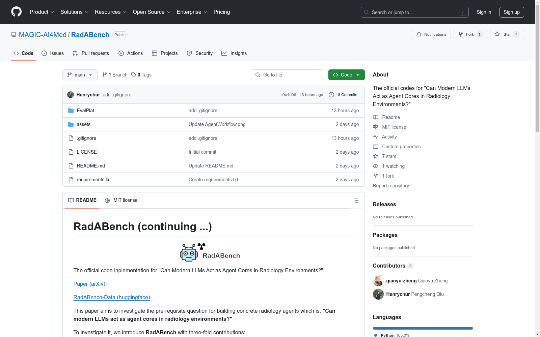Open the Pricing page link
540x337 pixels.
pyautogui.click(x=222, y=12)
